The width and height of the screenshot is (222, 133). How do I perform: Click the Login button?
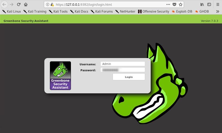129,77
